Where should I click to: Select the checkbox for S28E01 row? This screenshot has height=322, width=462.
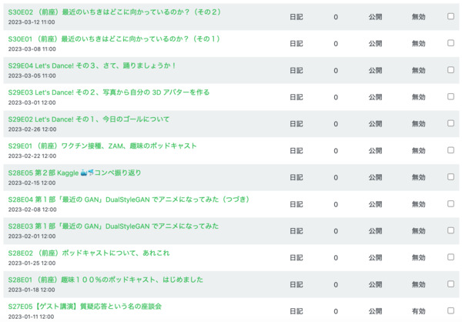(x=450, y=283)
